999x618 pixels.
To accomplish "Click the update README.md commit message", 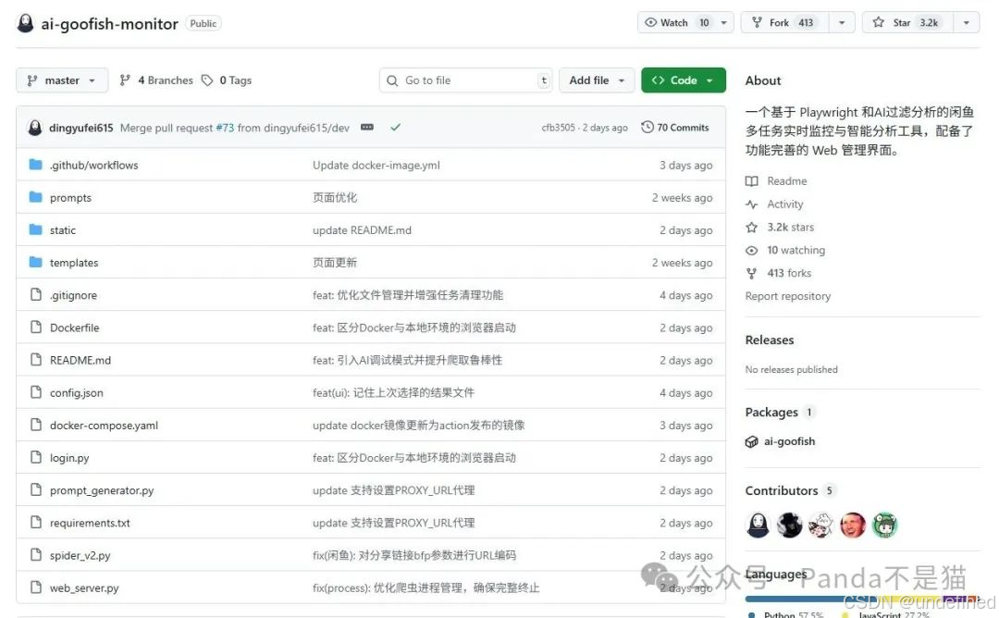I will 362,230.
